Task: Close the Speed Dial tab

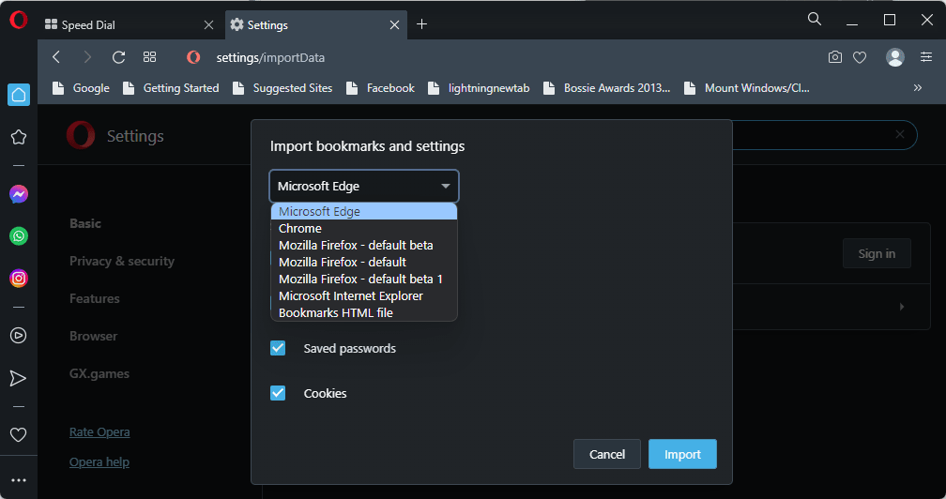Action: click(x=208, y=24)
